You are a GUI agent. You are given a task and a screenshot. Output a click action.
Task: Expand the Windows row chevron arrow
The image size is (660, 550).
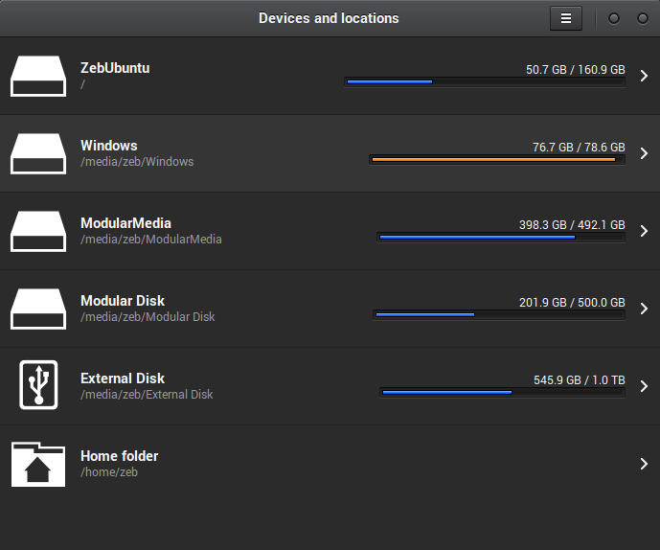644,153
